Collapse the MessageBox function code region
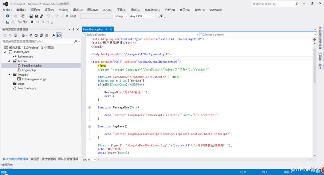324x175 pixels. pos(90,107)
